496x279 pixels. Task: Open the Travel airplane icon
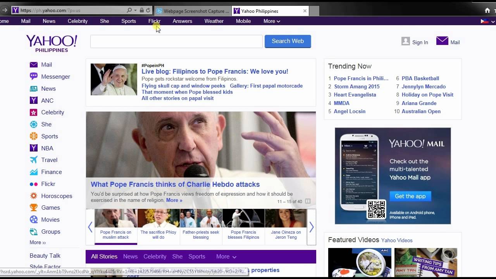coord(34,160)
